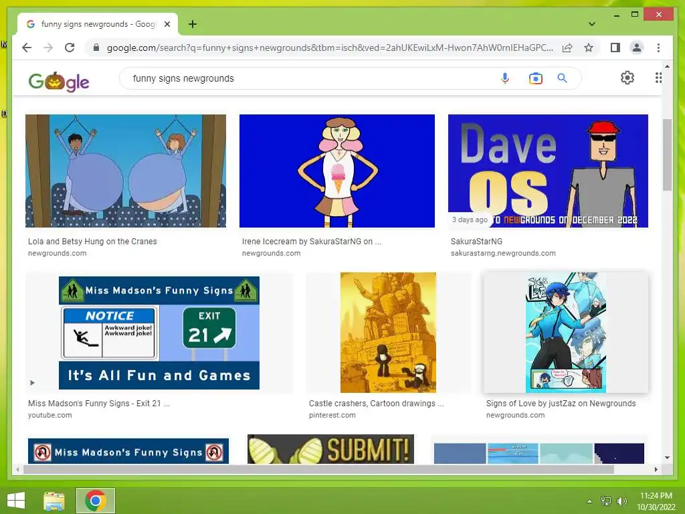Share this page from address bar
The height and width of the screenshot is (514, 685).
coord(567,48)
